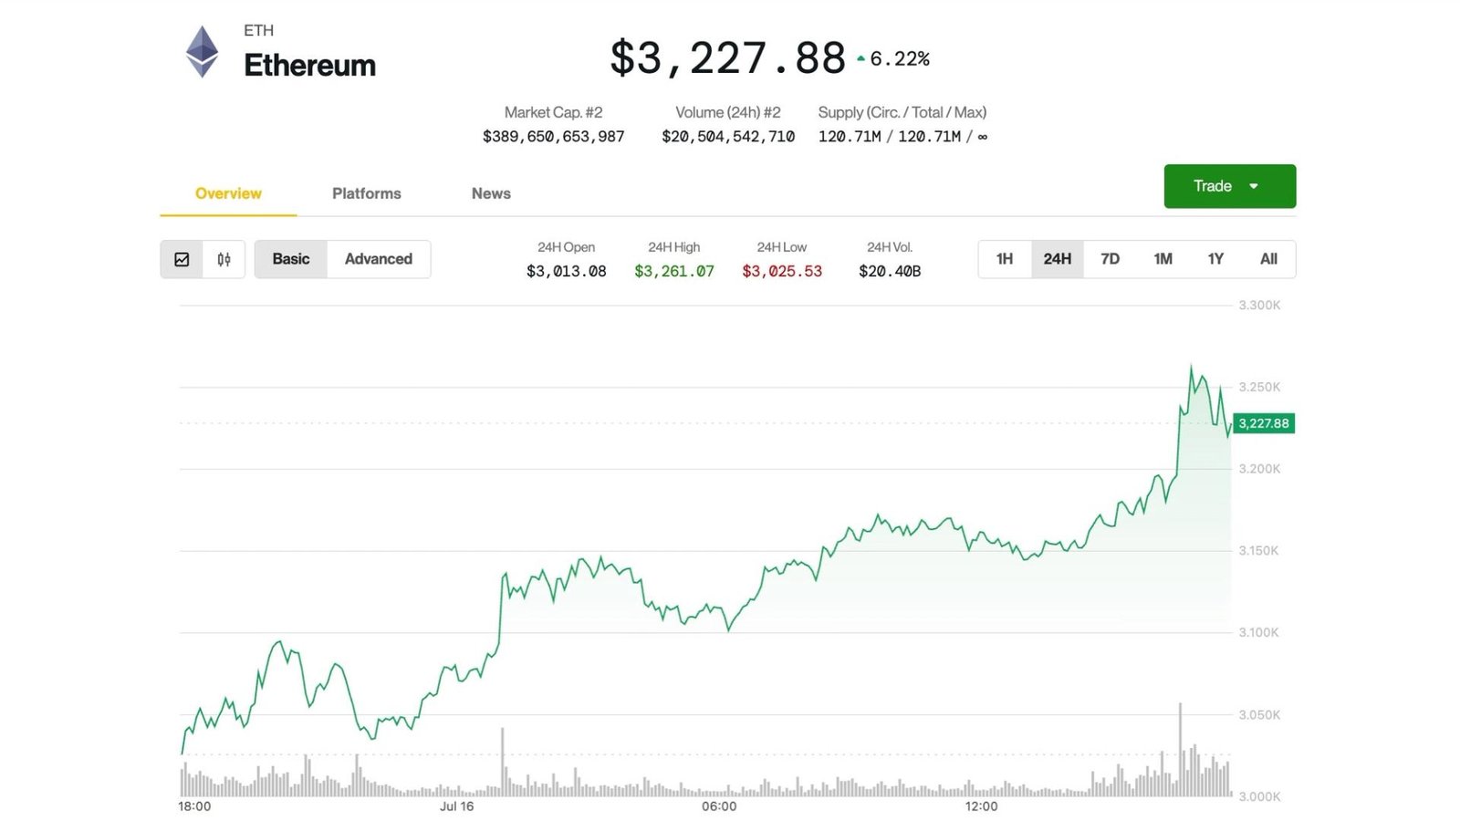Switch to the News tab
Screen dimensions: 1460x821
(x=491, y=193)
